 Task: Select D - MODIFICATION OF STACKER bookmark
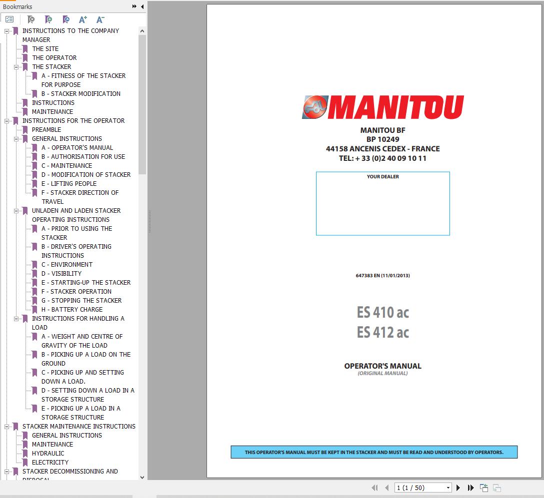click(x=86, y=175)
